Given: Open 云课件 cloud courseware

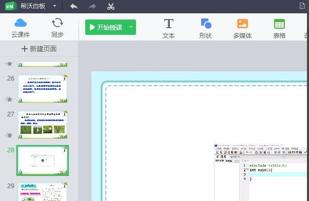Looking at the screenshot, I should tap(21, 28).
